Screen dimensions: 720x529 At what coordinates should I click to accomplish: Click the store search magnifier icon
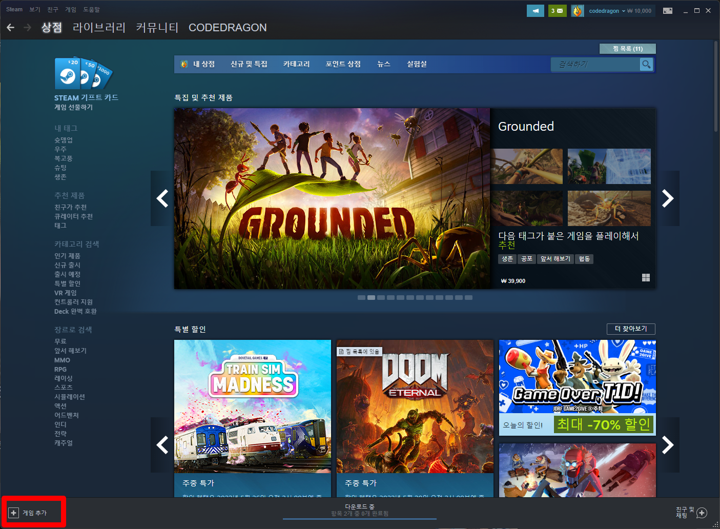(x=646, y=64)
